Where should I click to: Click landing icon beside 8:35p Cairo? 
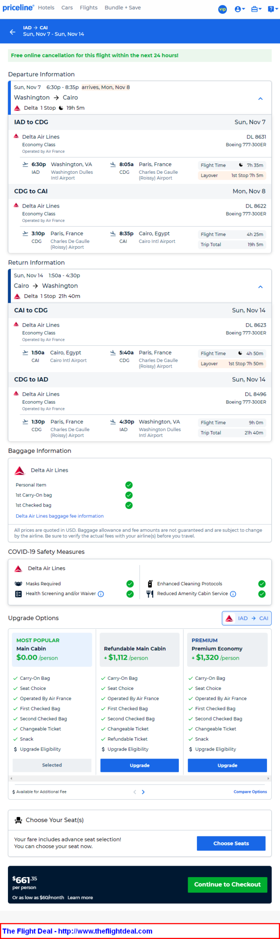click(x=113, y=234)
